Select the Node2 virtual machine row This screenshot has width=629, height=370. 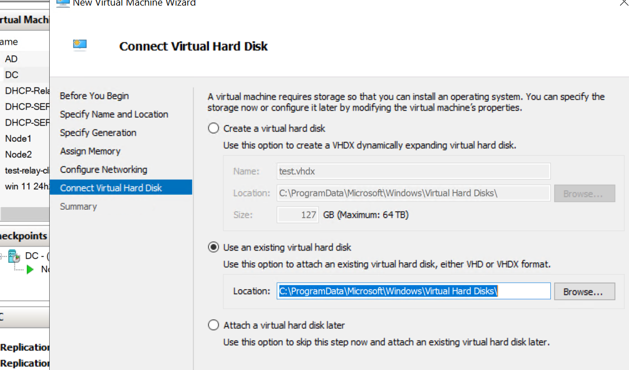click(x=18, y=155)
